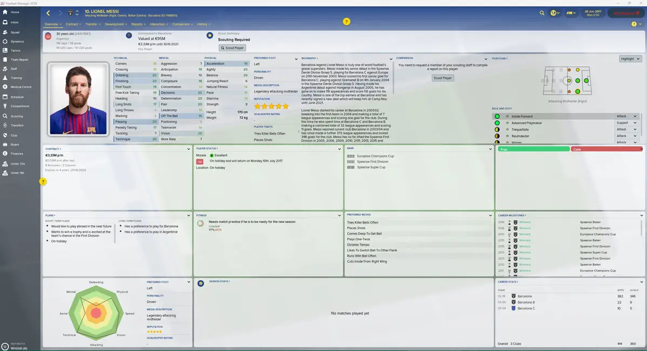Change Trequartista duty Attack dropdown
The height and width of the screenshot is (351, 647).
coord(627,130)
